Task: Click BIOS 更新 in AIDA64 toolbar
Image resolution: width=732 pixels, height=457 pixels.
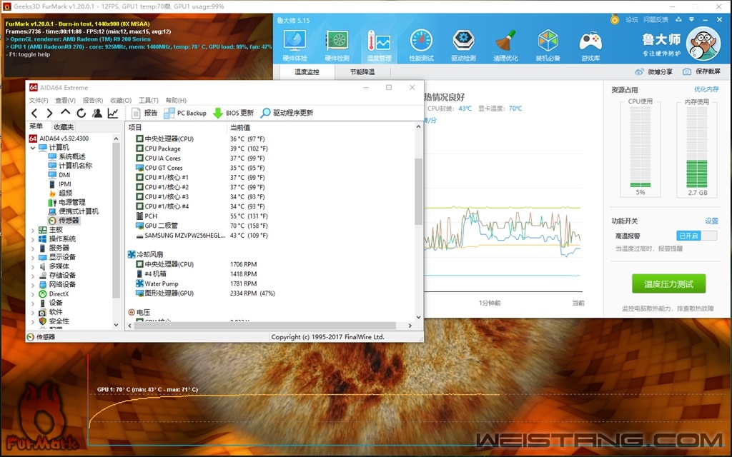Action: pyautogui.click(x=234, y=113)
